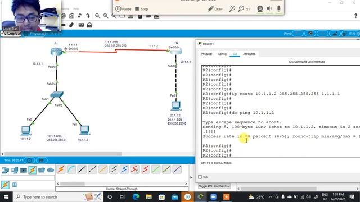The width and height of the screenshot is (360, 202).
Task: Click Power Cycle Devices button by Time
Action: coord(30,160)
